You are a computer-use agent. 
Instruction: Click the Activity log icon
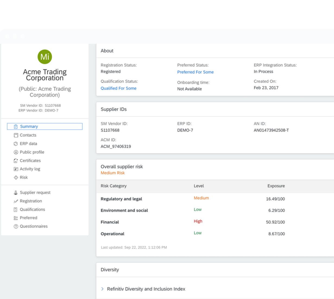click(16, 169)
